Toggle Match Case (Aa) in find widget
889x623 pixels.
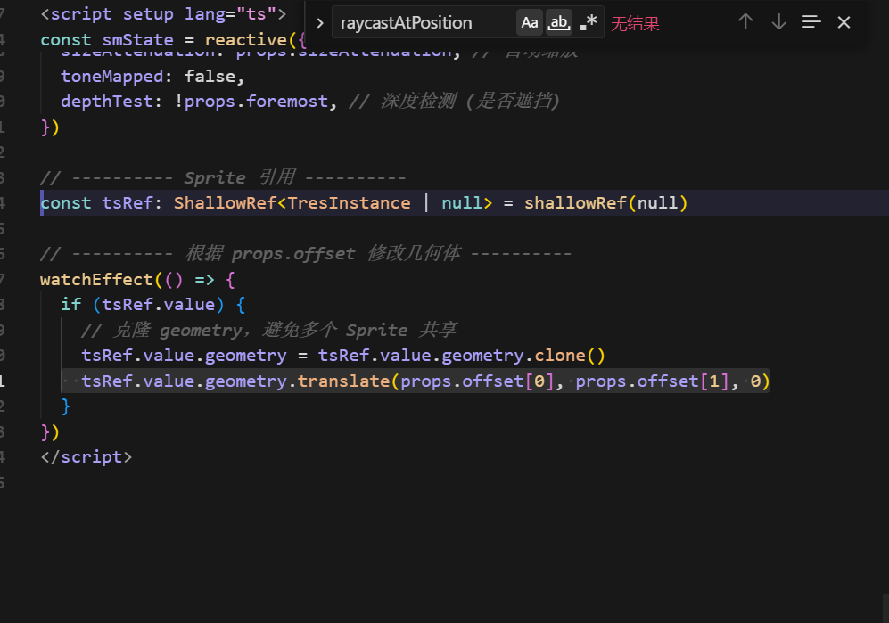pyautogui.click(x=530, y=23)
